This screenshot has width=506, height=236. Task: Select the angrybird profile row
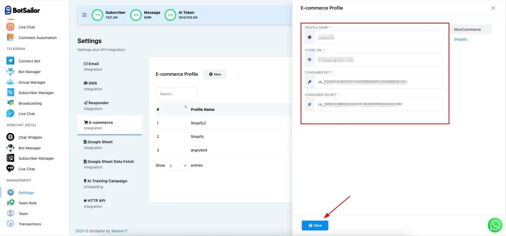(224, 150)
